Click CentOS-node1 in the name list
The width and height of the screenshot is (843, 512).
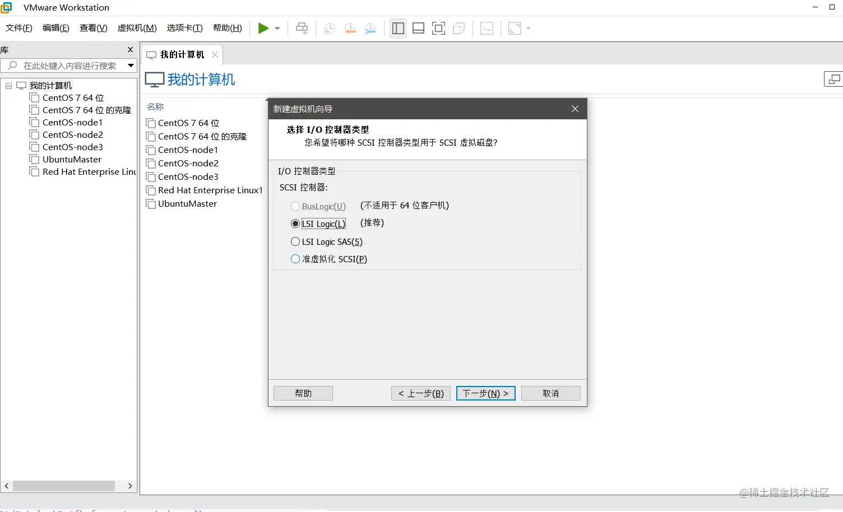tap(188, 150)
